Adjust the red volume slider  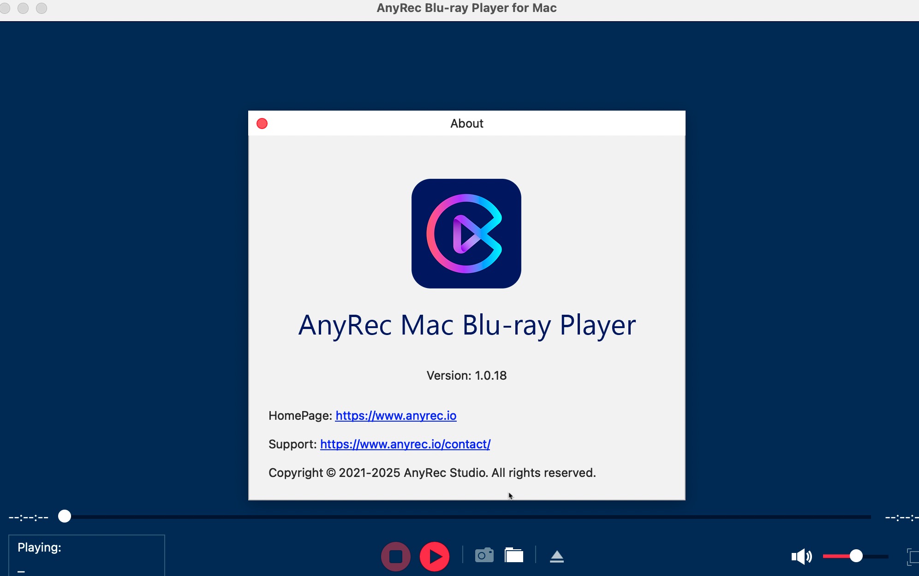(x=855, y=556)
